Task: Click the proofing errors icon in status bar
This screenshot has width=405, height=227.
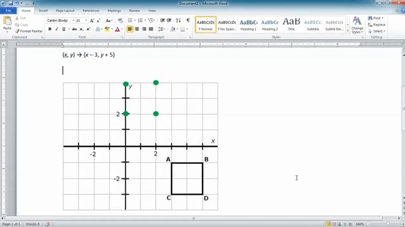Action: [x=47, y=224]
